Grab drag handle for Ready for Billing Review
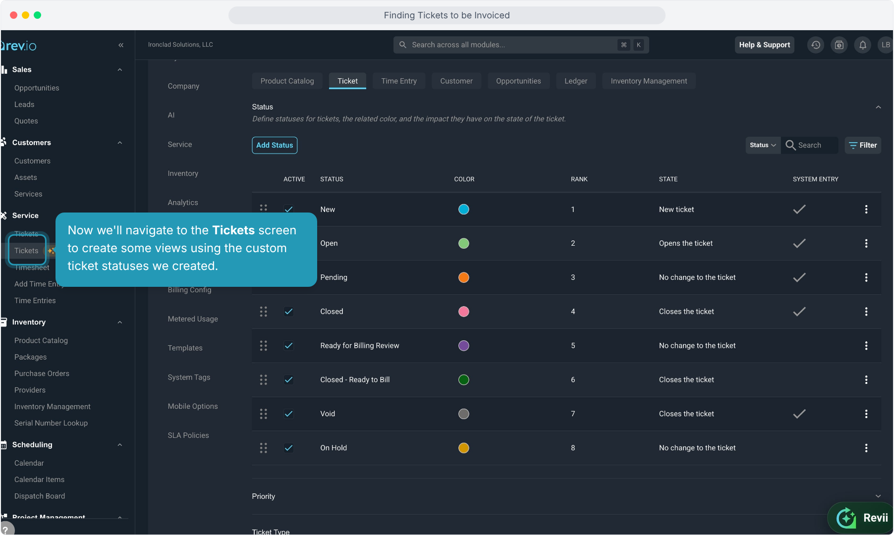The height and width of the screenshot is (535, 894). [x=264, y=346]
